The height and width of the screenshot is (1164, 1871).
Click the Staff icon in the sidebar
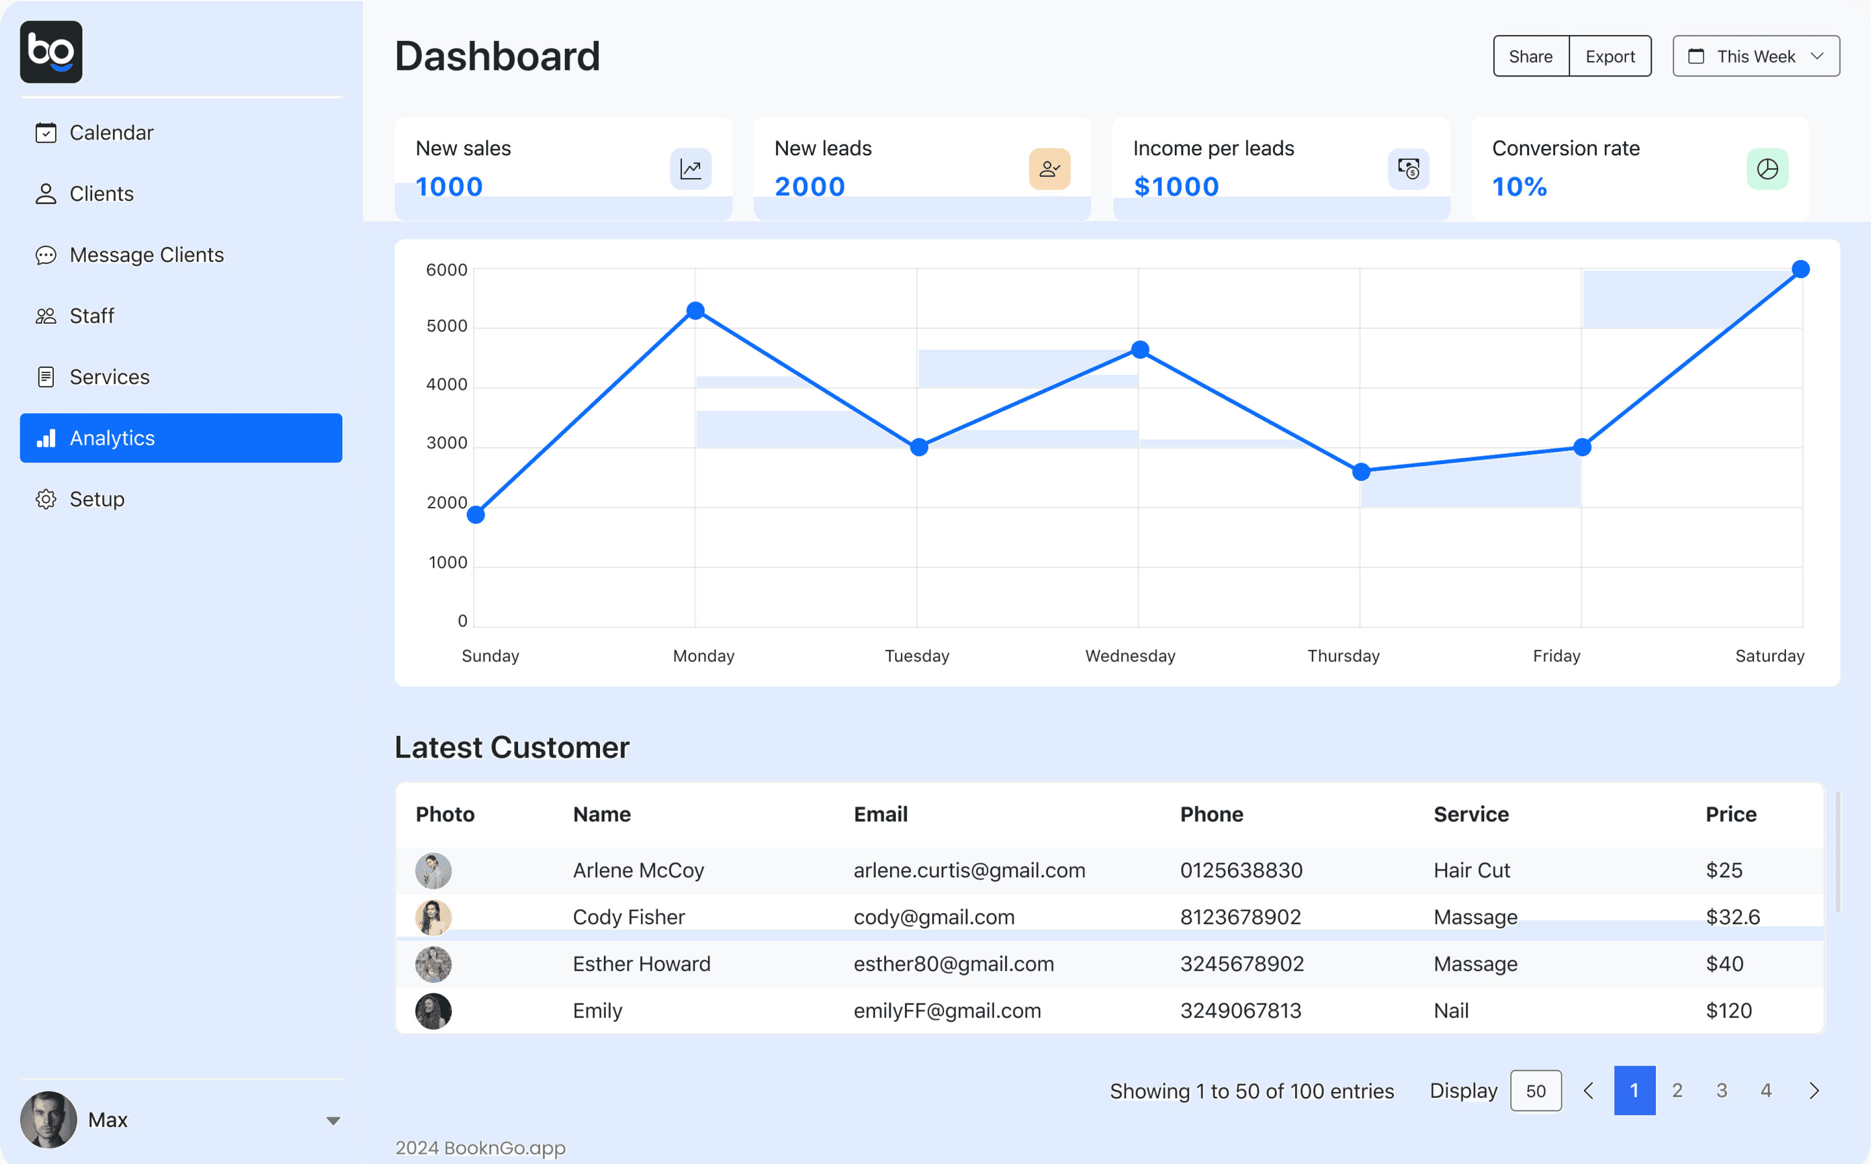46,316
